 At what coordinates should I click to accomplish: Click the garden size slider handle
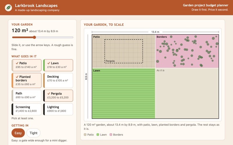[x=34, y=37]
